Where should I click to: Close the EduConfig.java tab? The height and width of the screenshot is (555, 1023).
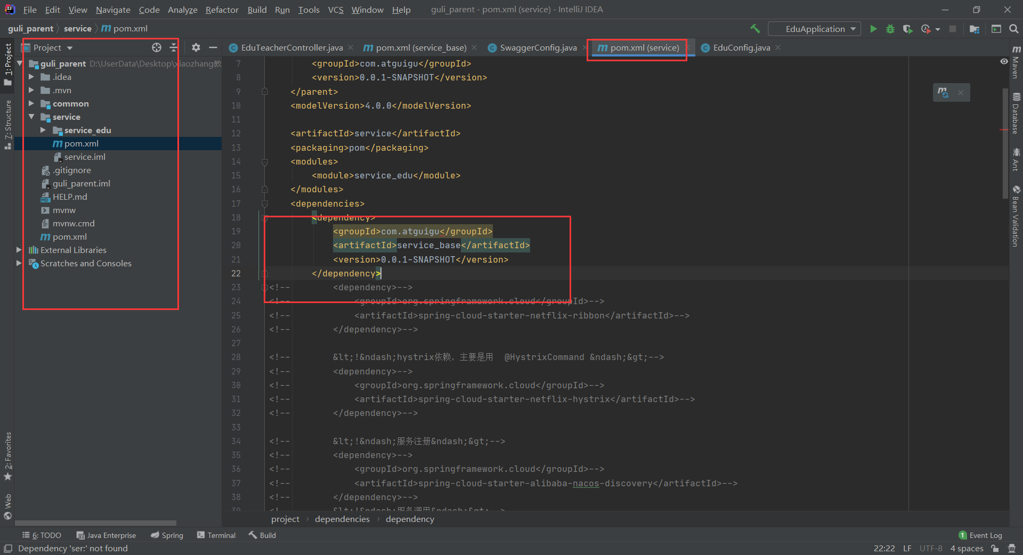click(x=778, y=47)
